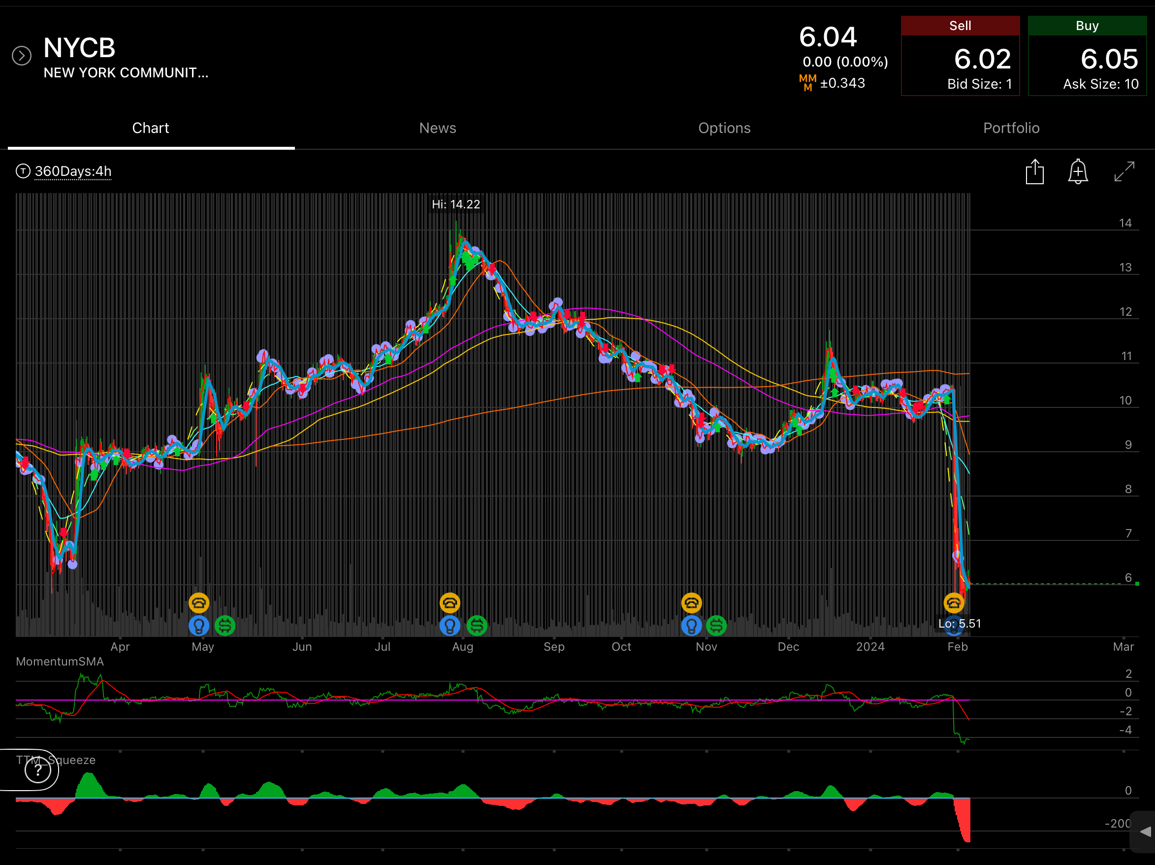Tap the February conference call phone icon
Viewport: 1155px width, 865px height.
tap(954, 603)
